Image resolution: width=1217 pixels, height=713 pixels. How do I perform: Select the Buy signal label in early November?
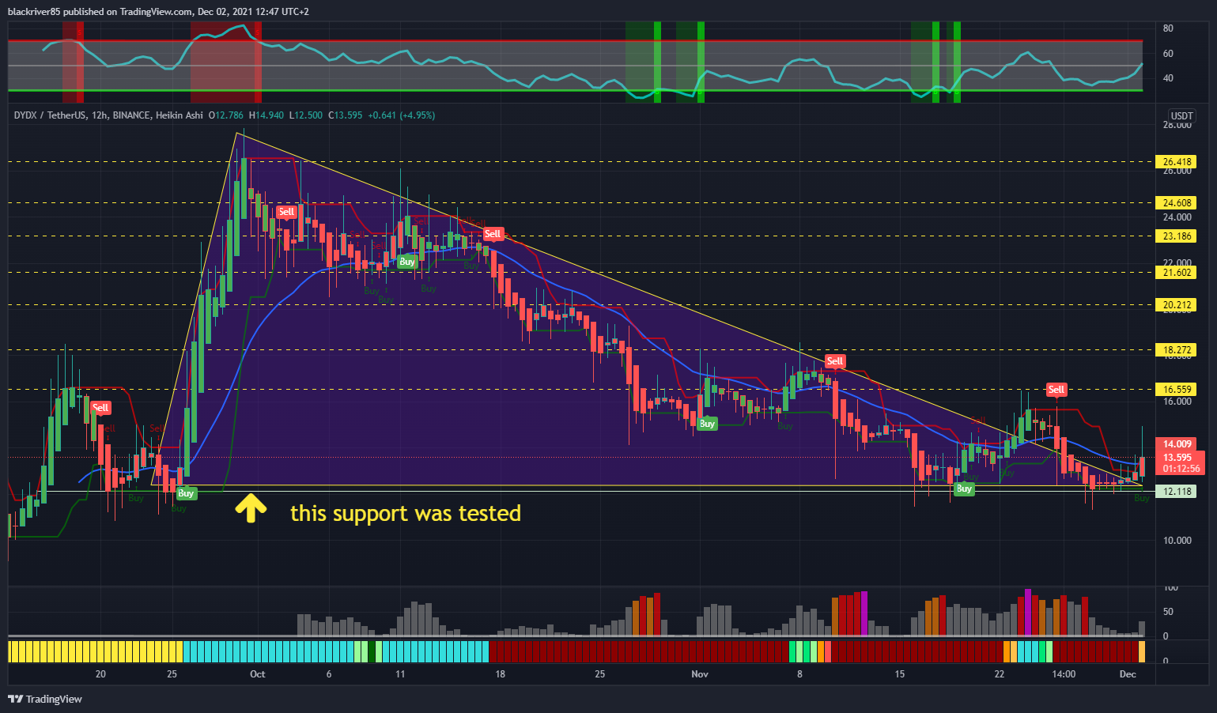click(707, 424)
